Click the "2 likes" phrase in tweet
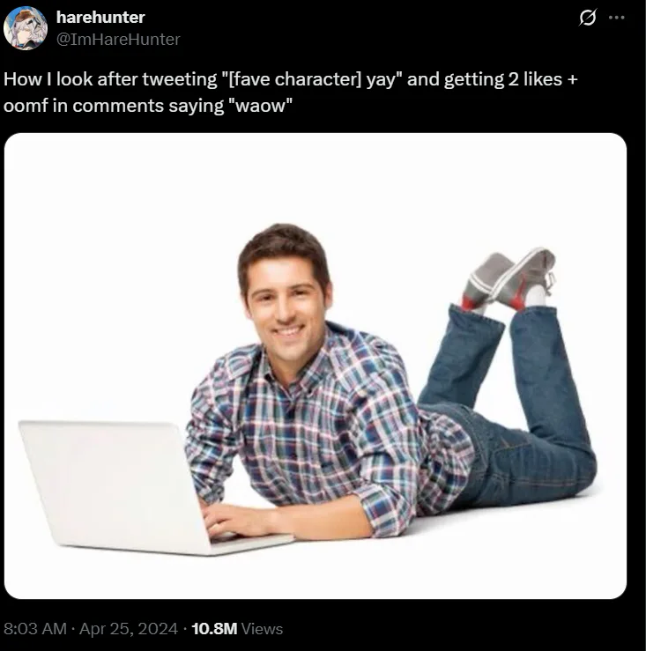 coord(535,79)
